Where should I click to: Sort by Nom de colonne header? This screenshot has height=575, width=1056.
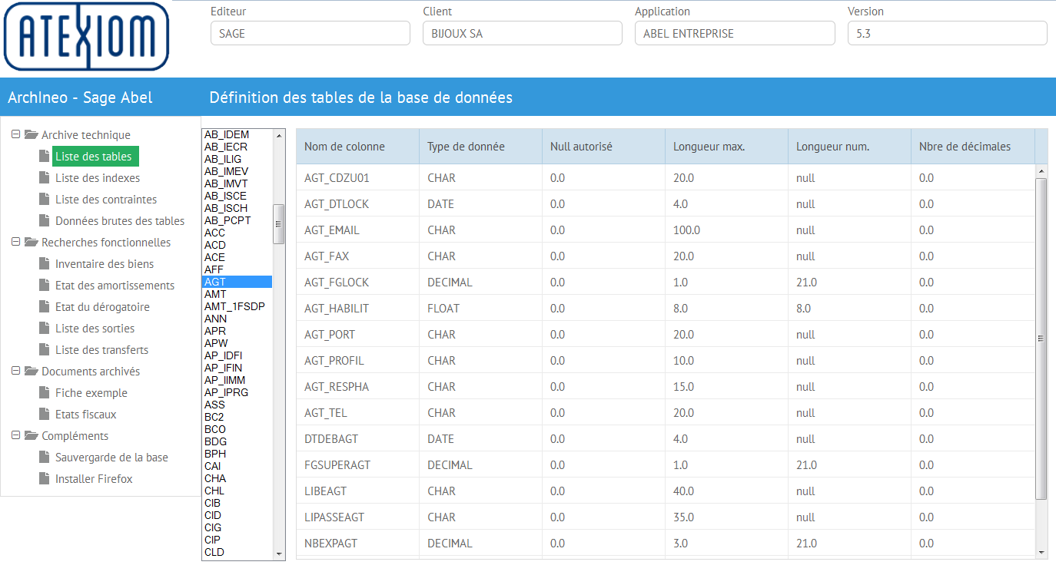(357, 146)
